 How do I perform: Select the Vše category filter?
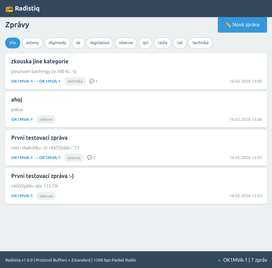13,43
